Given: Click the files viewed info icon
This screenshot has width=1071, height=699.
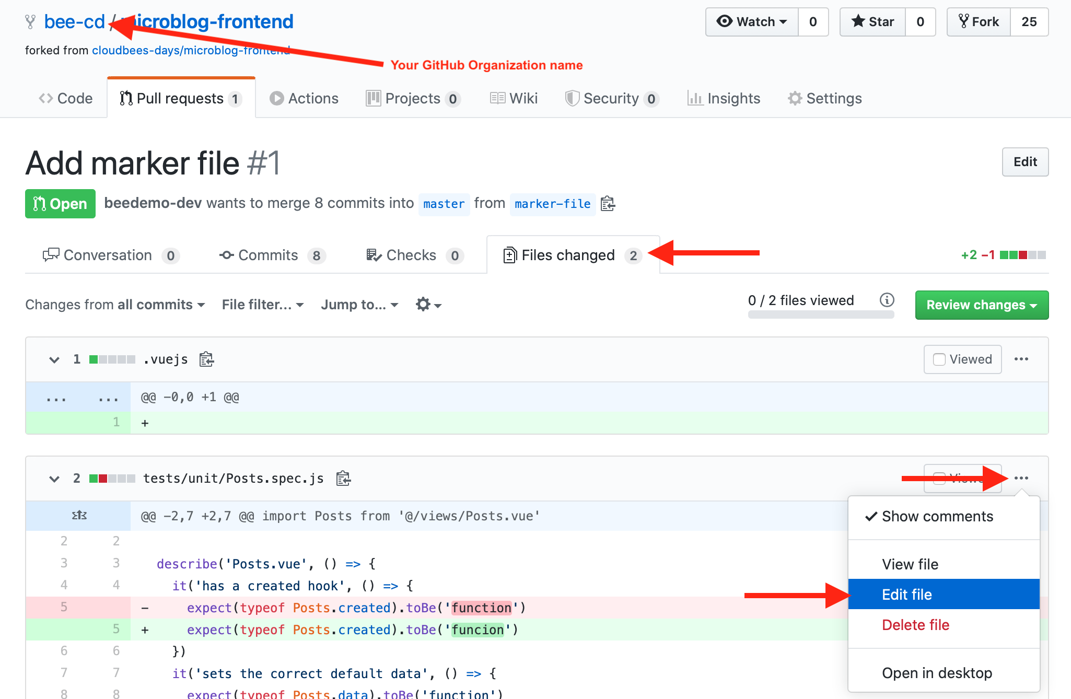Looking at the screenshot, I should click(887, 300).
